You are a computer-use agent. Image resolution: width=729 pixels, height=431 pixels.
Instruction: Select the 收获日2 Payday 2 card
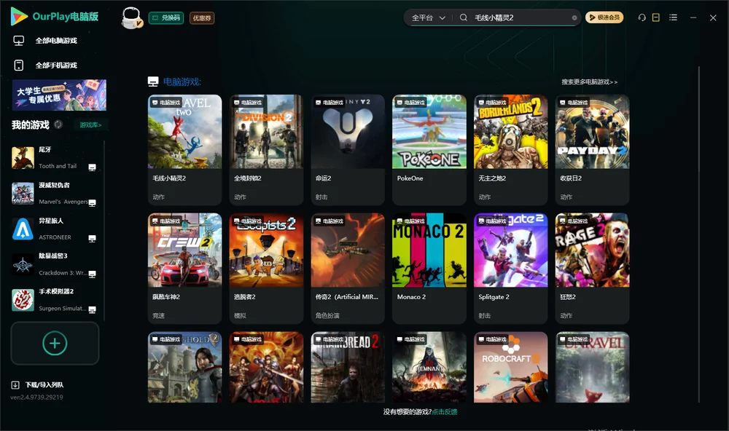coord(592,149)
